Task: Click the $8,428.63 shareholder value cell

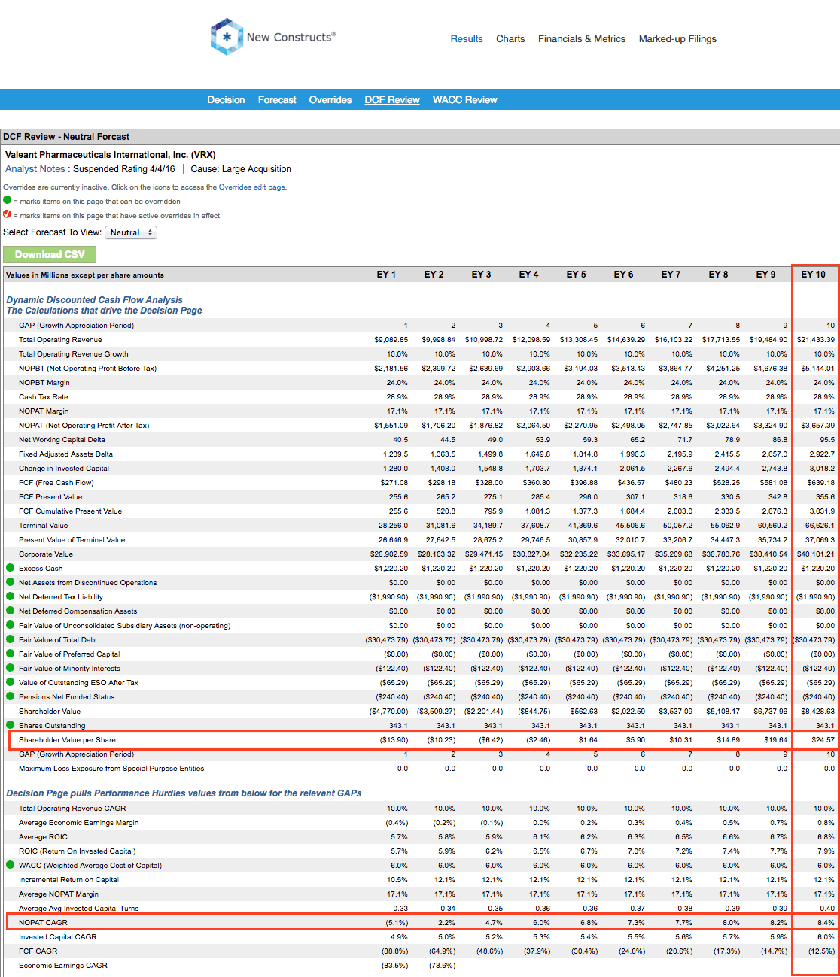Action: tap(818, 712)
